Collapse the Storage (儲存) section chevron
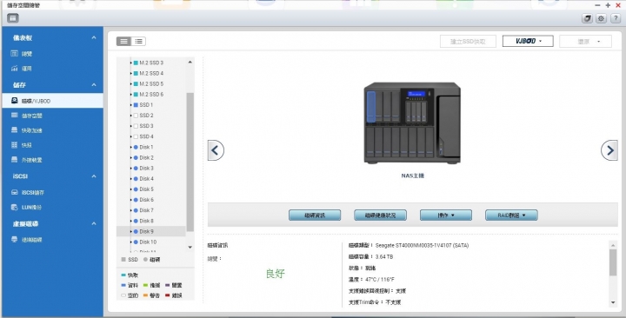 [x=94, y=84]
